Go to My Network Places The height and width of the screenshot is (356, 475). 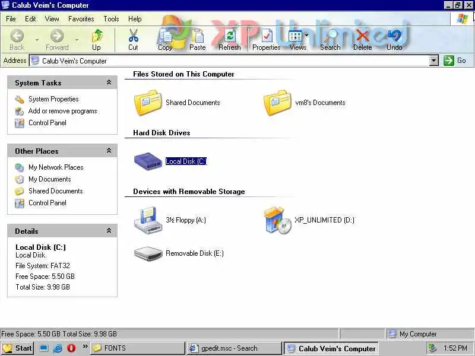tap(56, 167)
